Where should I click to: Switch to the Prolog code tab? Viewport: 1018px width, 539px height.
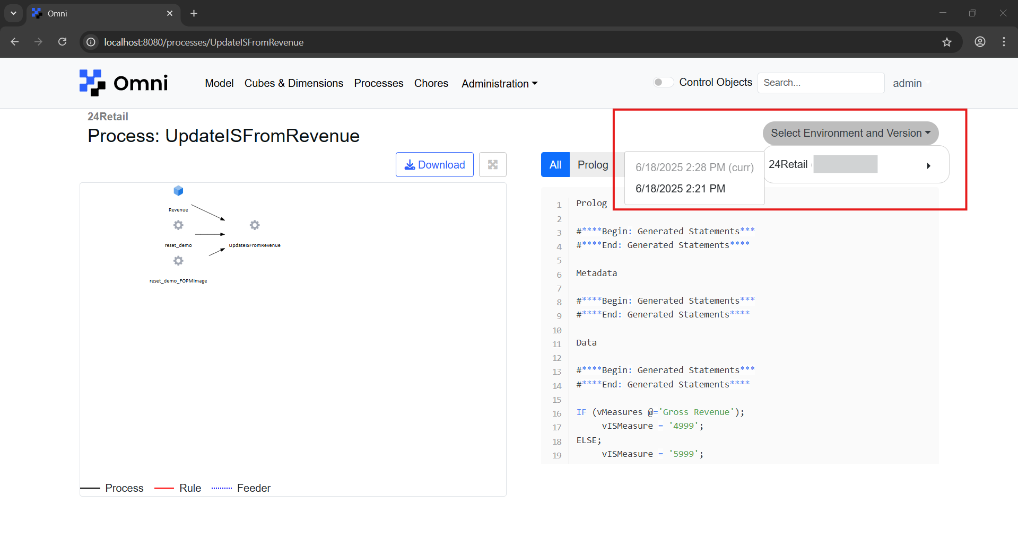593,165
